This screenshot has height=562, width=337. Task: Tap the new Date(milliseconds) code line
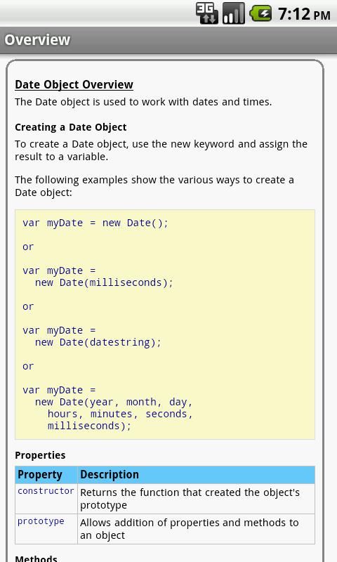[x=104, y=282]
